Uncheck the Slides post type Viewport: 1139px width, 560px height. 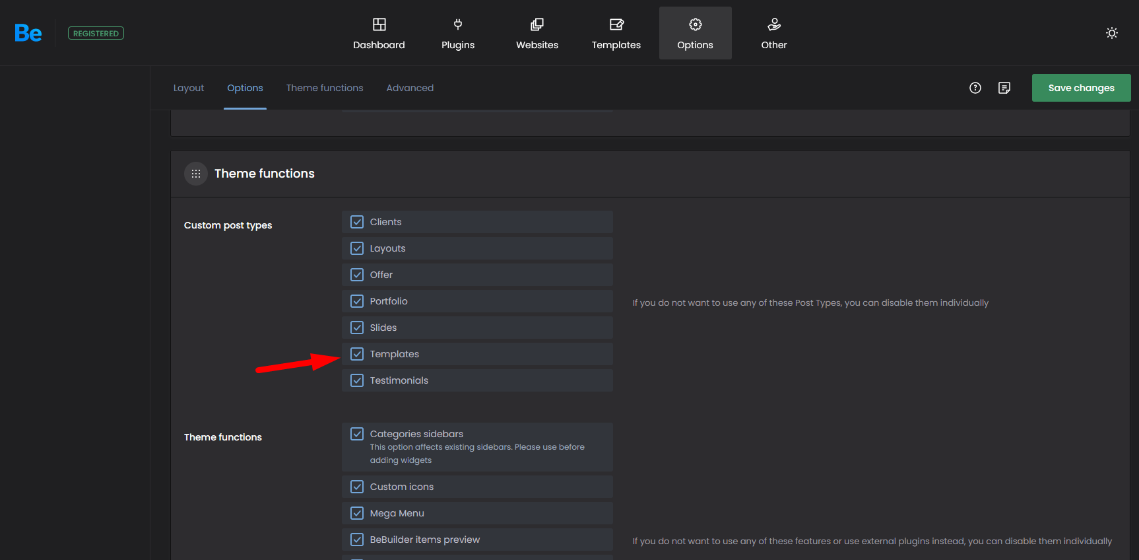pos(357,328)
